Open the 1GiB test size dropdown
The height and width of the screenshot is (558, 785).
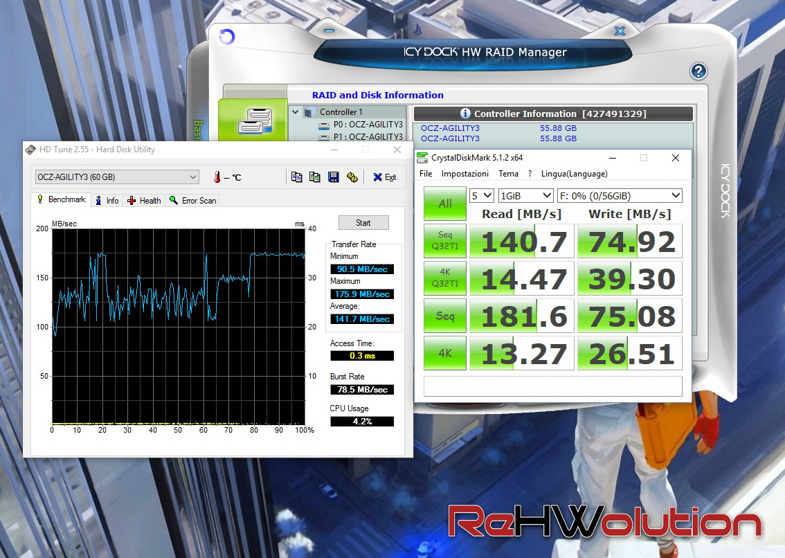point(525,196)
